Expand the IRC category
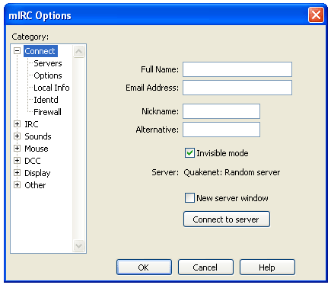This screenshot has width=331, height=285. pyautogui.click(x=17, y=124)
